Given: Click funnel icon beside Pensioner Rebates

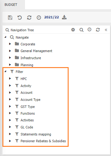Looking at the screenshot, I should pyautogui.click(x=17, y=141).
